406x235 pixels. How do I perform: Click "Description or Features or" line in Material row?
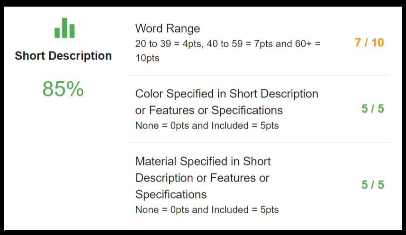202,178
